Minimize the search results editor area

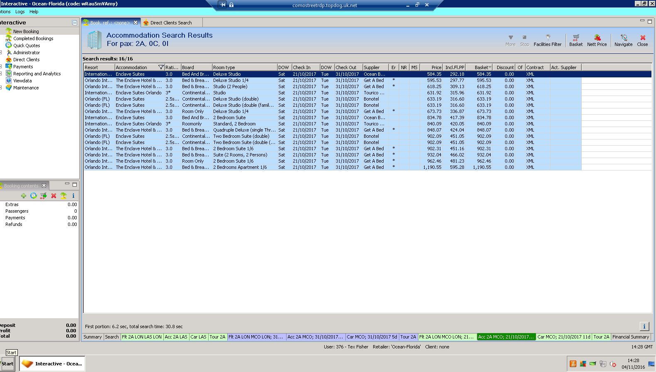coord(642,21)
